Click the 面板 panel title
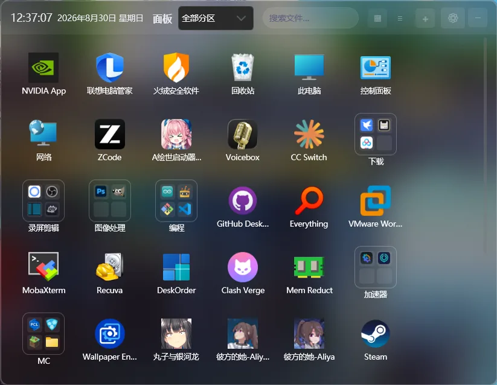This screenshot has height=385, width=497. [162, 18]
